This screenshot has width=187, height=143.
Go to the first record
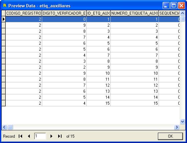pyautogui.click(x=20, y=136)
